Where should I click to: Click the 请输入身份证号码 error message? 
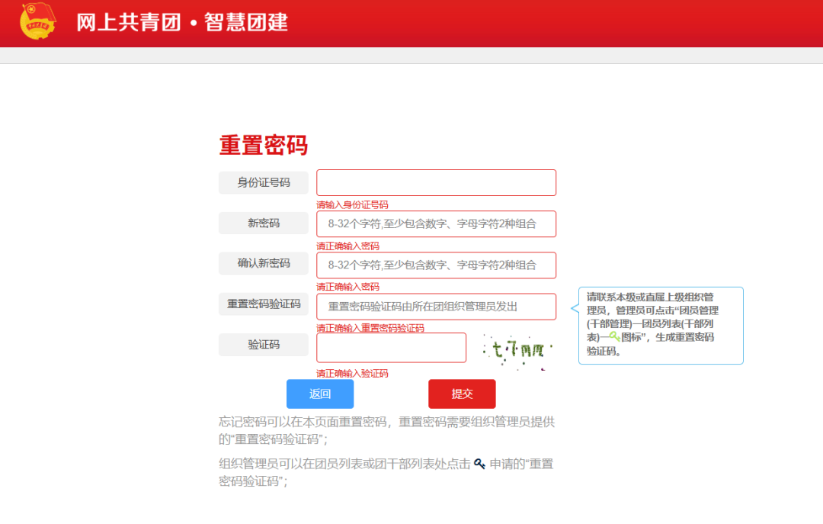click(x=352, y=204)
